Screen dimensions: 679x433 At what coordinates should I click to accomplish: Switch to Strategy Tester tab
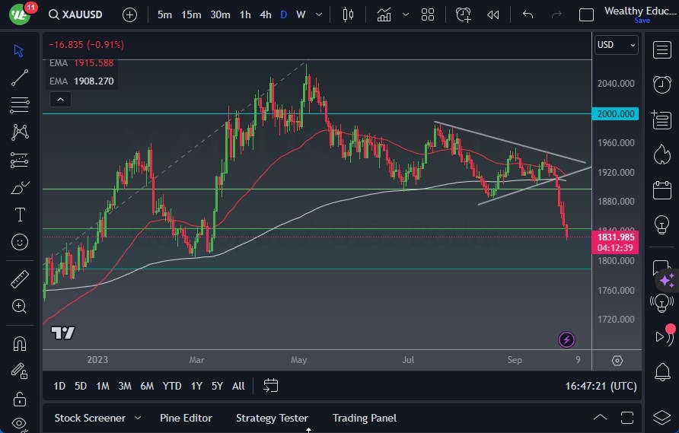[x=272, y=418]
